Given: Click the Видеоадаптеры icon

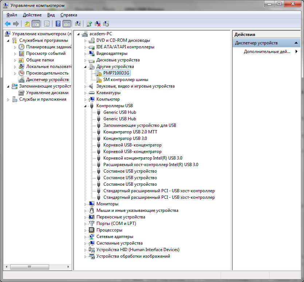Looking at the screenshot, I should pyautogui.click(x=91, y=54).
